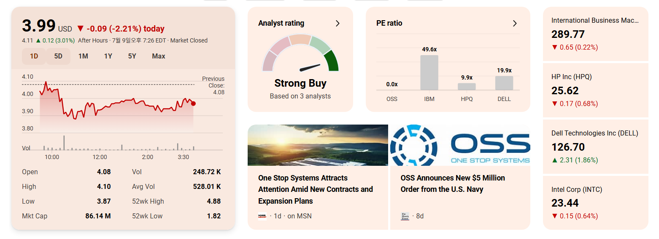Click IBM card's red down arrow indicator
The image size is (659, 239).
pos(555,47)
